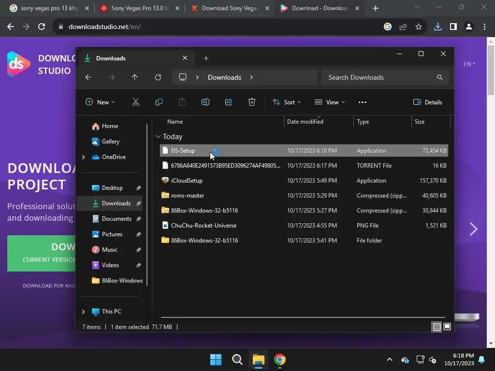The width and height of the screenshot is (495, 371).
Task: Open Chrome side panel icon
Action: click(453, 27)
